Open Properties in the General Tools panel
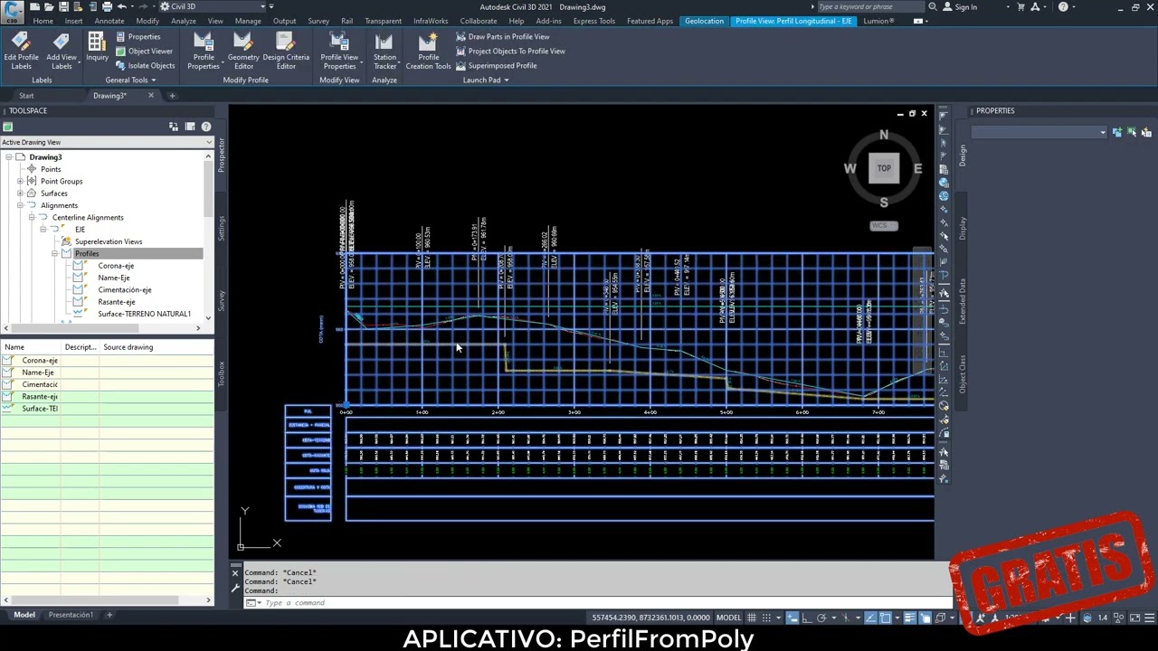1158x651 pixels. point(138,37)
